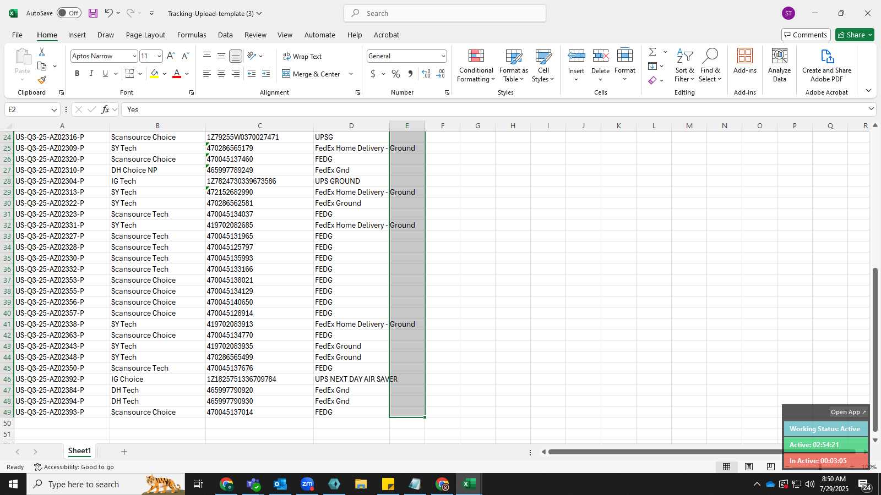Open the File menu tab

17,35
